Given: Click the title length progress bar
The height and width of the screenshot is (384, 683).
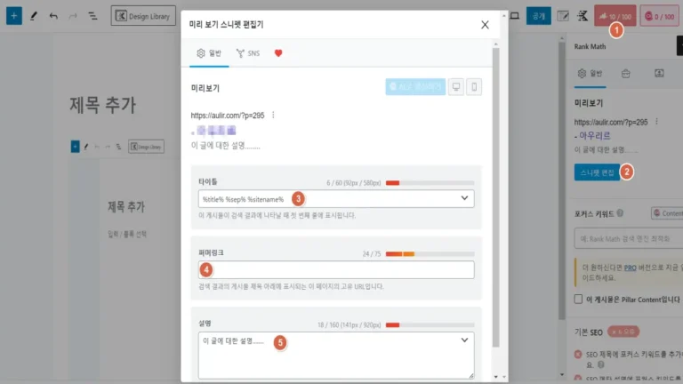Looking at the screenshot, I should click(x=430, y=183).
